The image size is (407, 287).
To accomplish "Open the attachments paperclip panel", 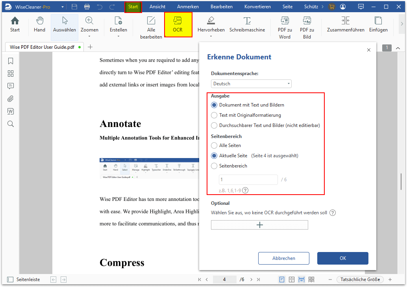I will pos(11,99).
